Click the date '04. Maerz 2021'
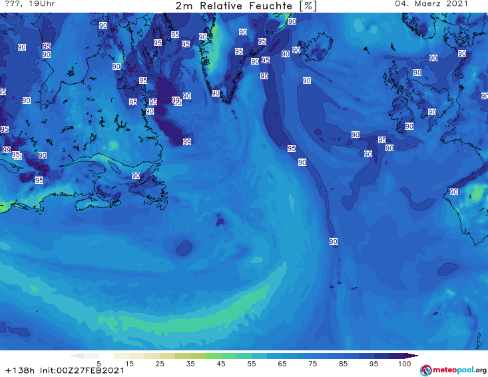This screenshot has width=488, height=377. pyautogui.click(x=431, y=4)
